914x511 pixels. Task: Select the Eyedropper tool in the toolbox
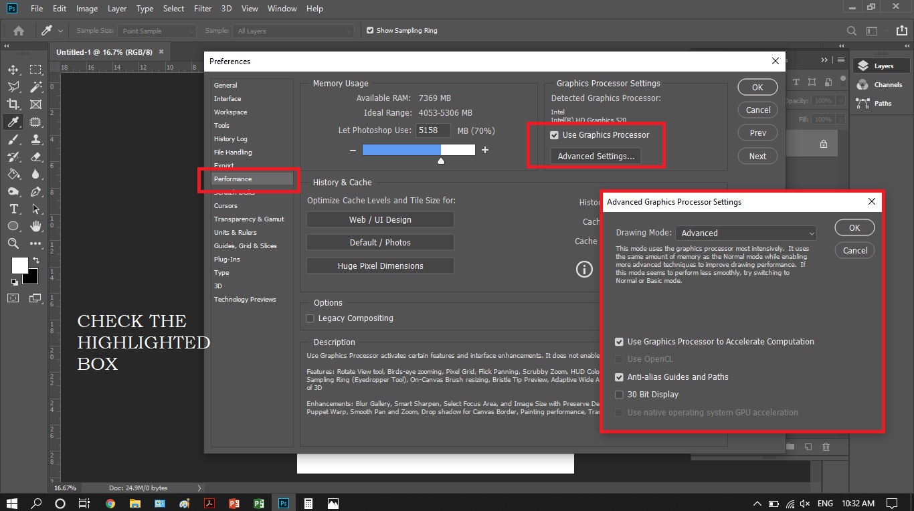13,122
